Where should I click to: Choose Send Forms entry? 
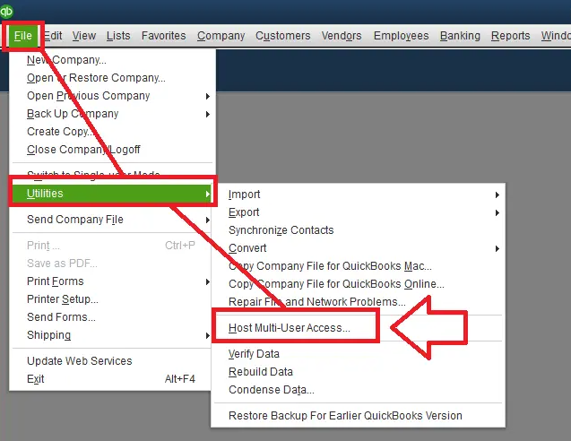[113, 316]
